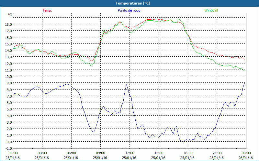Viewport: 259px width, 161px height.
Task: Click the 06:00 time axis label
Action: click(x=71, y=153)
